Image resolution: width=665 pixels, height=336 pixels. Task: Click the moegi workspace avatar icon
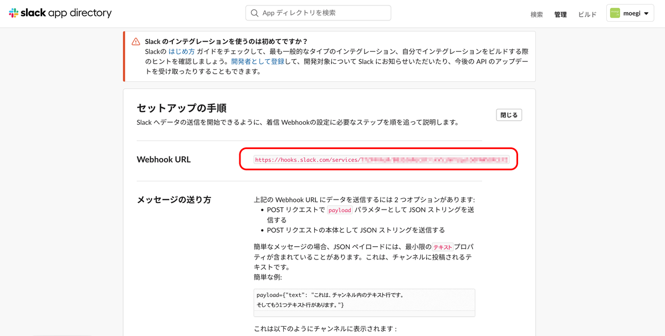(615, 14)
